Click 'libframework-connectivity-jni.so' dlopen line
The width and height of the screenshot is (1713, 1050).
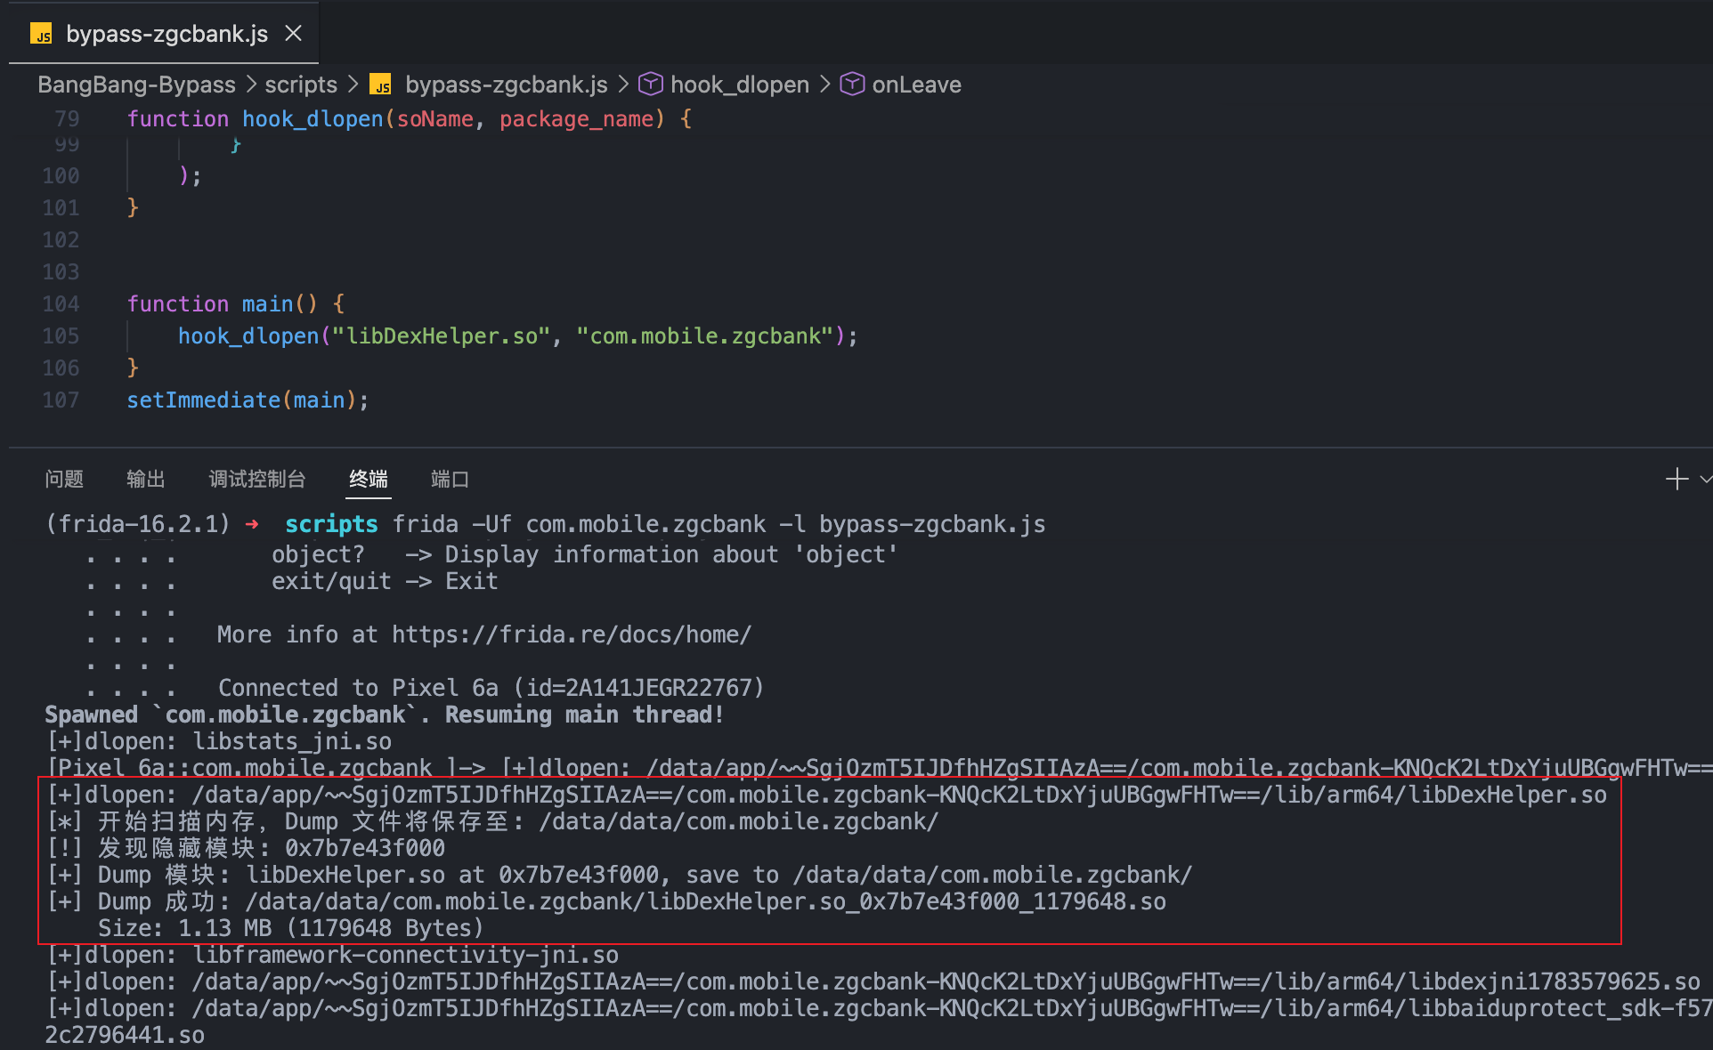(333, 955)
